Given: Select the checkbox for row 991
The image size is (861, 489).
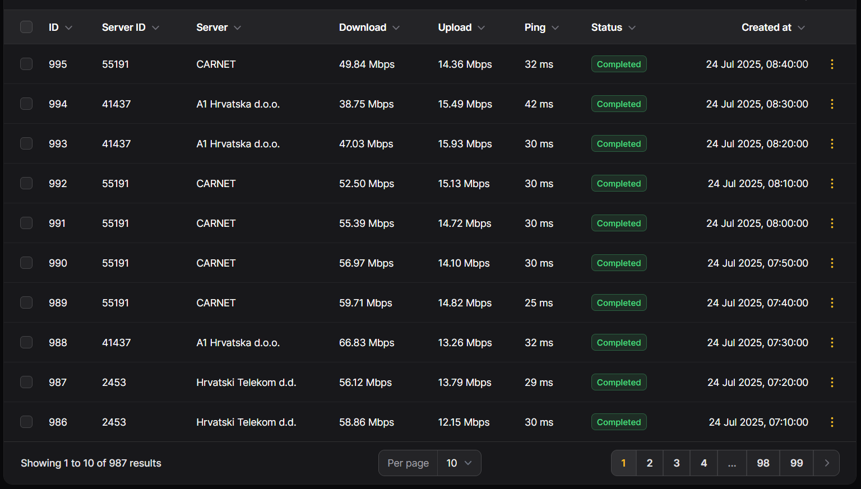Looking at the screenshot, I should [x=26, y=223].
